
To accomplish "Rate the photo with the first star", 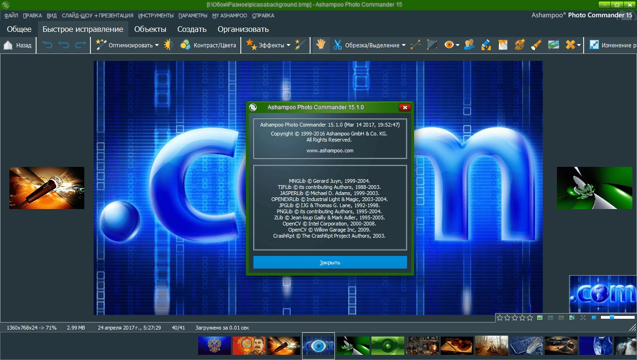I will 500,318.
